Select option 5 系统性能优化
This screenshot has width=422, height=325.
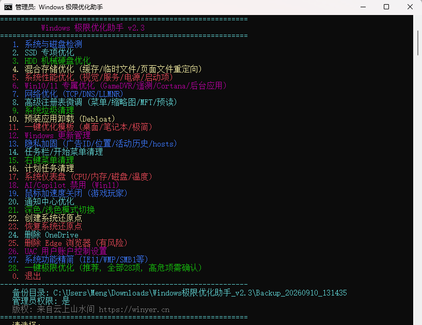[x=92, y=78]
